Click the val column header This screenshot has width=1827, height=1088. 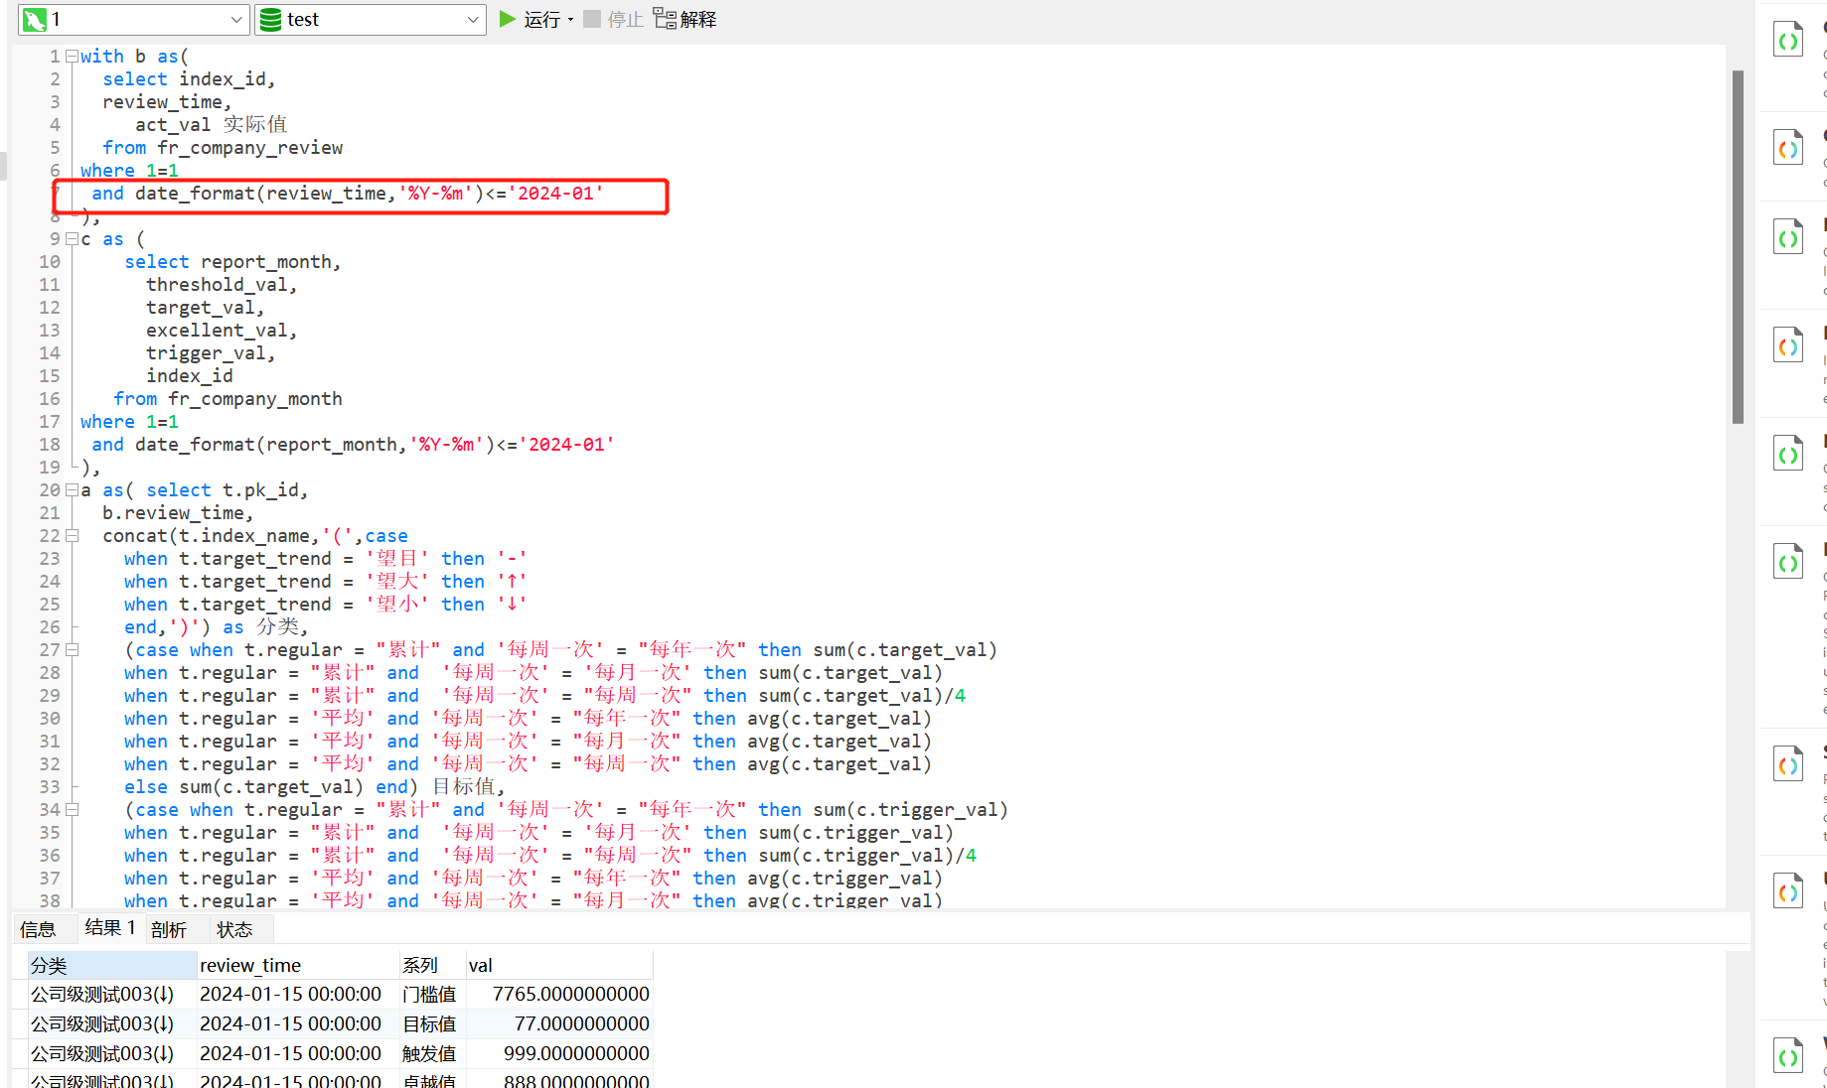[559, 965]
